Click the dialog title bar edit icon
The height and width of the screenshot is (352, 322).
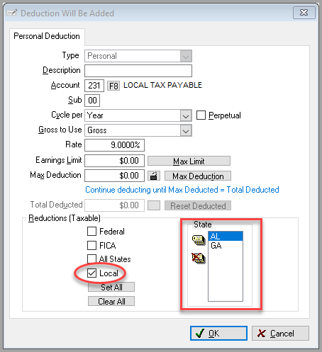tap(12, 13)
